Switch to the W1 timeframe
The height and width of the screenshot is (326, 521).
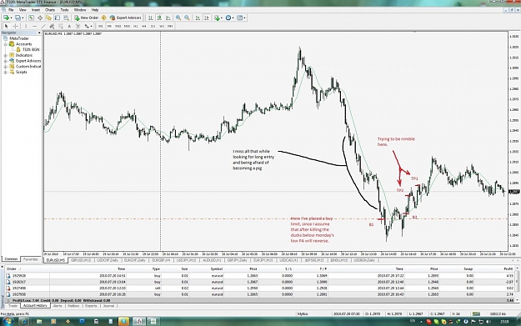click(x=162, y=26)
